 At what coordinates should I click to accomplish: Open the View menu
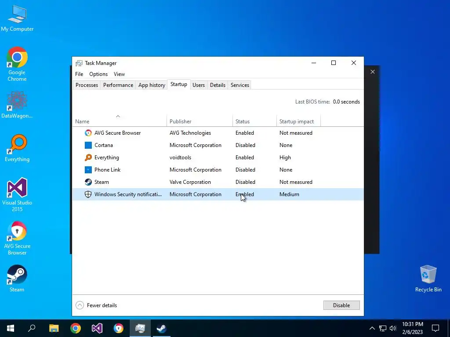119,74
